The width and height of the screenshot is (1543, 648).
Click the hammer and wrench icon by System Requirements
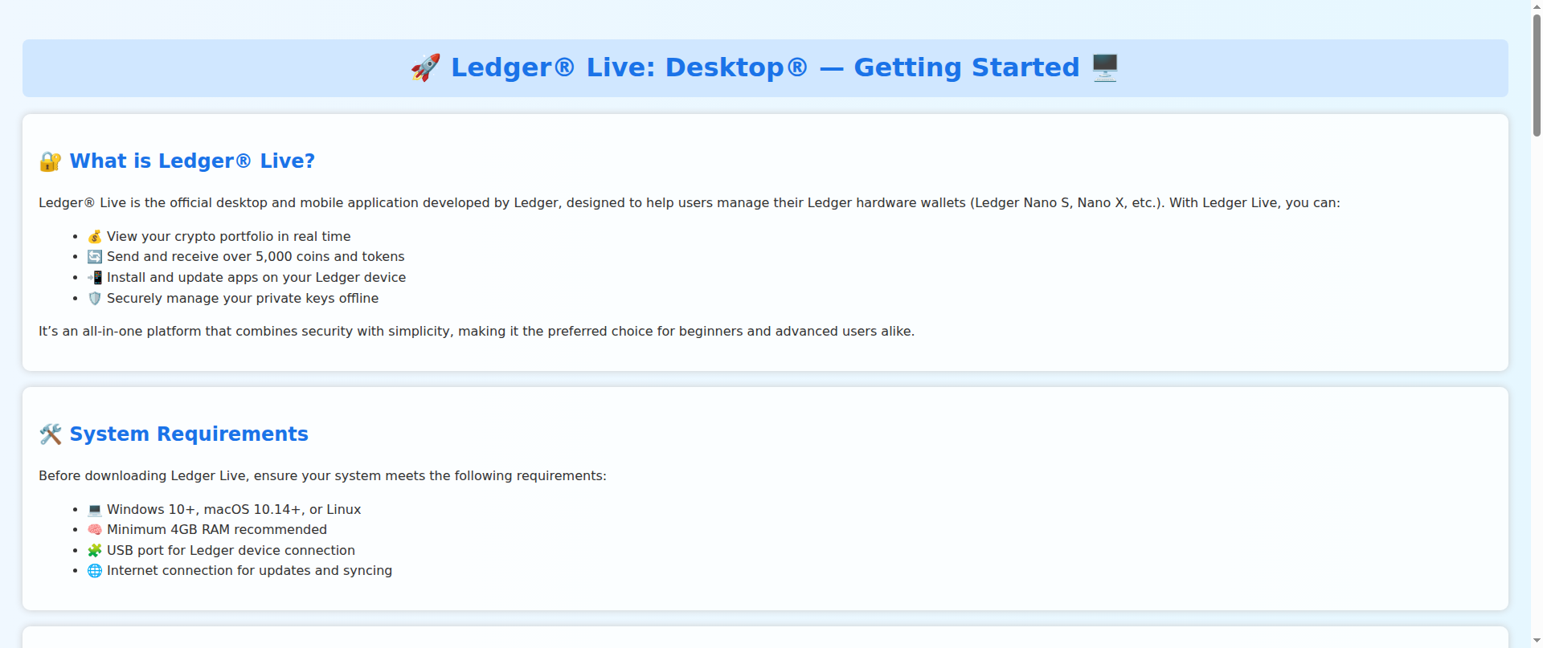50,434
